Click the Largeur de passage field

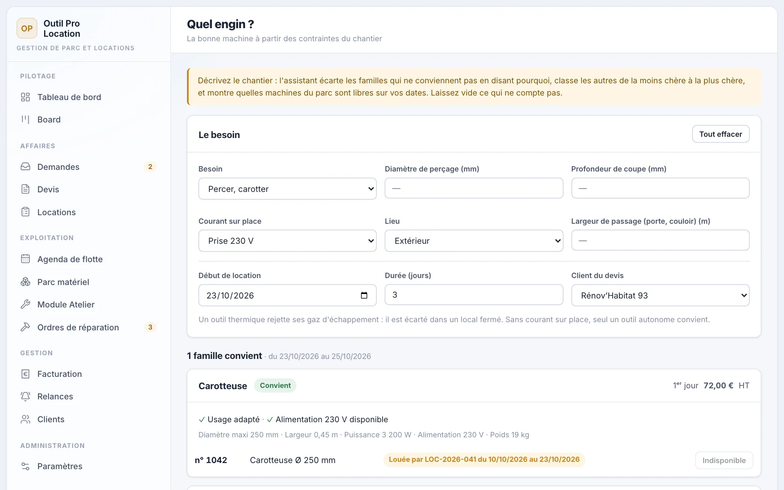tap(660, 240)
